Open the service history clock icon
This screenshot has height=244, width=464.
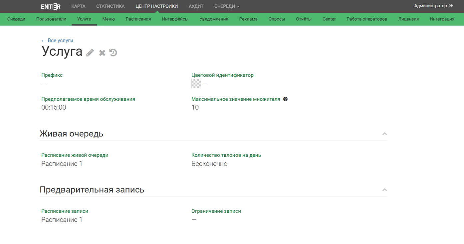pos(113,53)
